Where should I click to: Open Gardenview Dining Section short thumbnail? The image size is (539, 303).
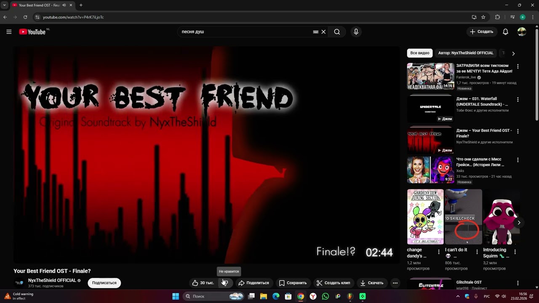[425, 217]
